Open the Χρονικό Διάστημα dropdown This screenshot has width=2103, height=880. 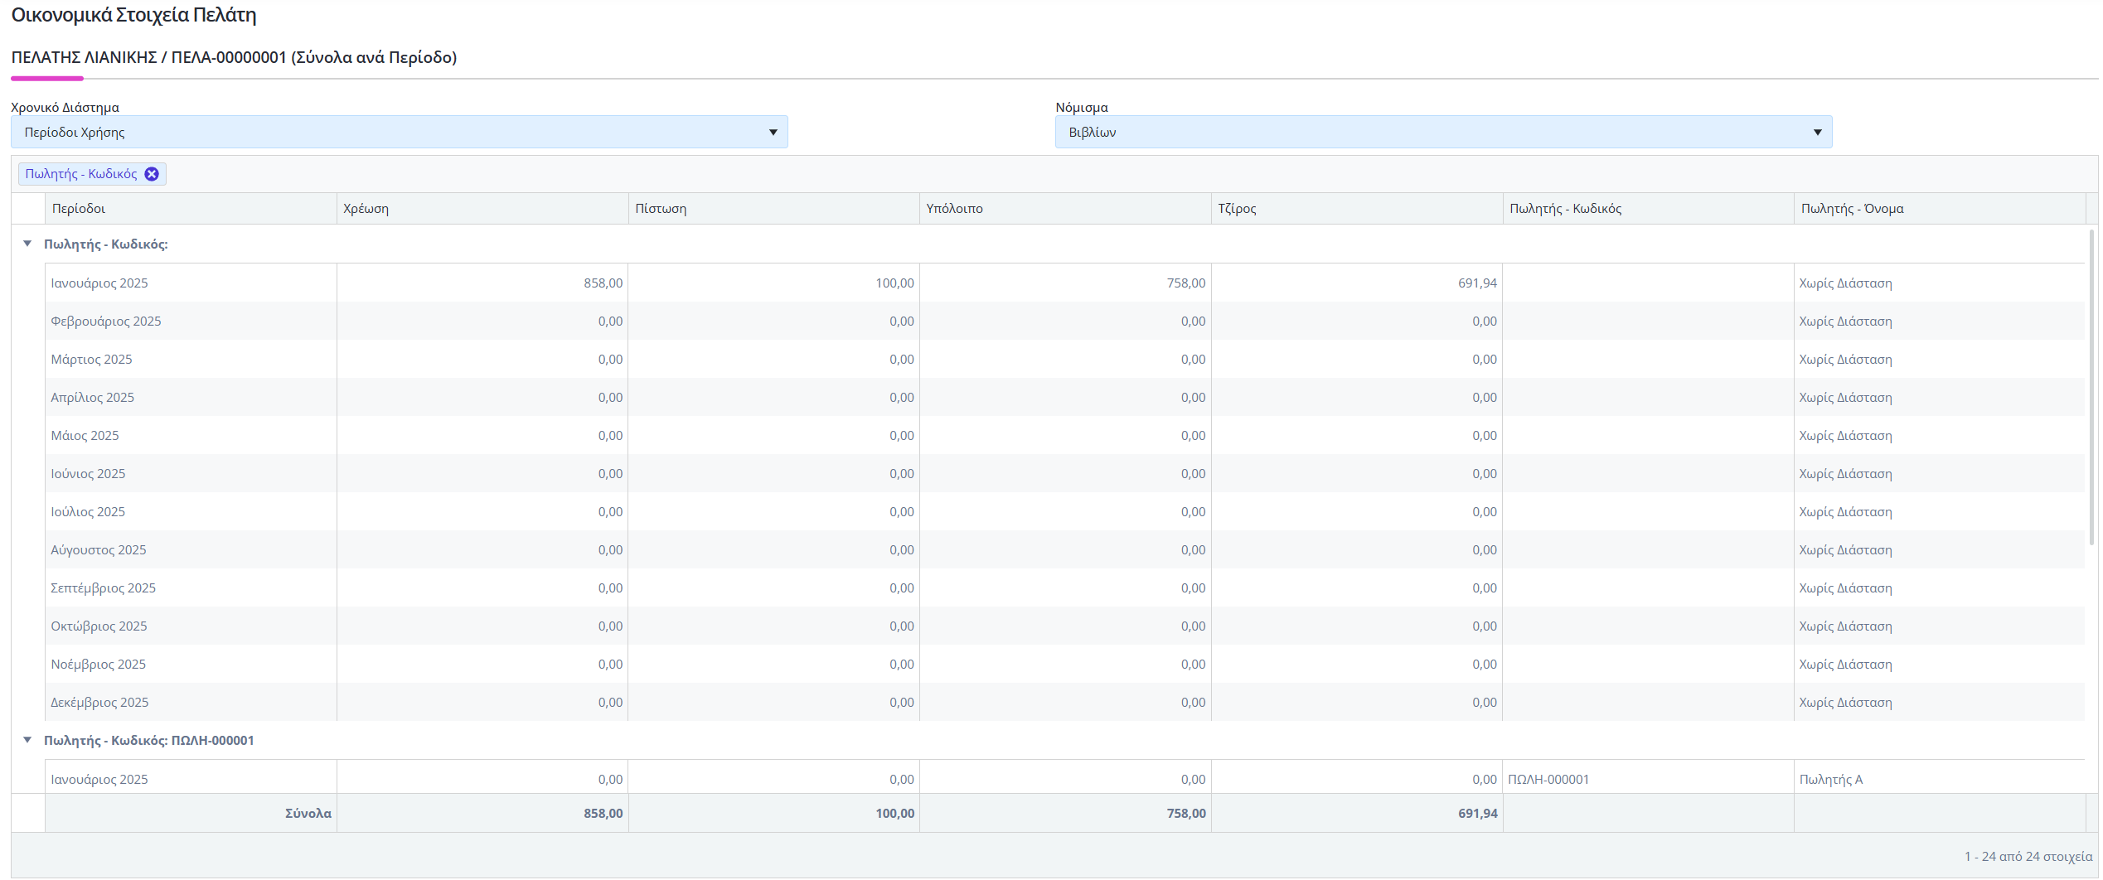(x=399, y=133)
